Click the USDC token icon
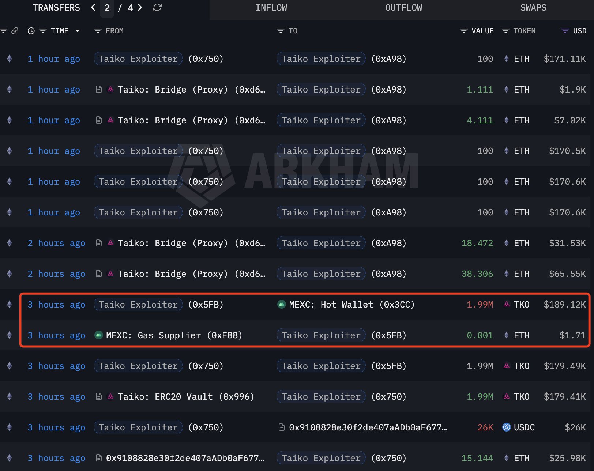 click(x=507, y=427)
